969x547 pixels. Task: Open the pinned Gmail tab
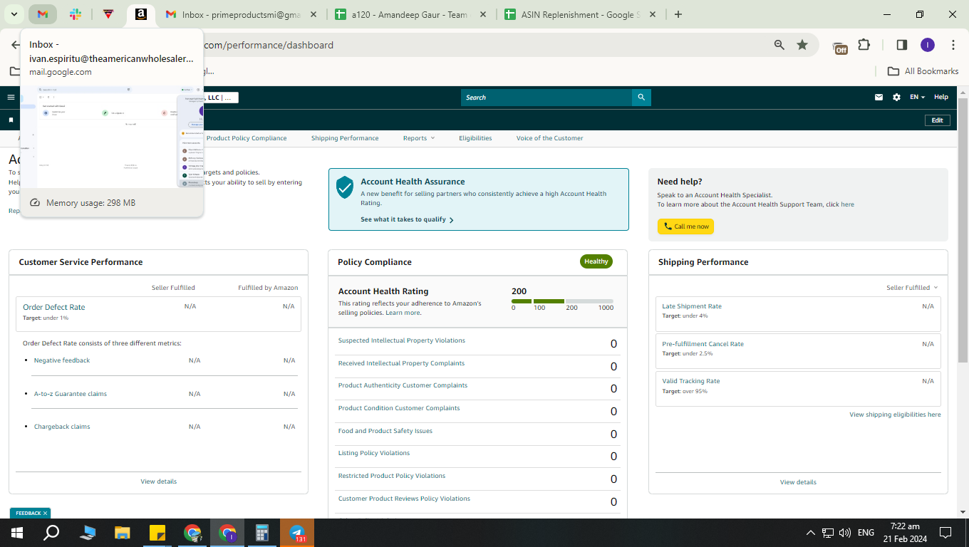pos(43,14)
